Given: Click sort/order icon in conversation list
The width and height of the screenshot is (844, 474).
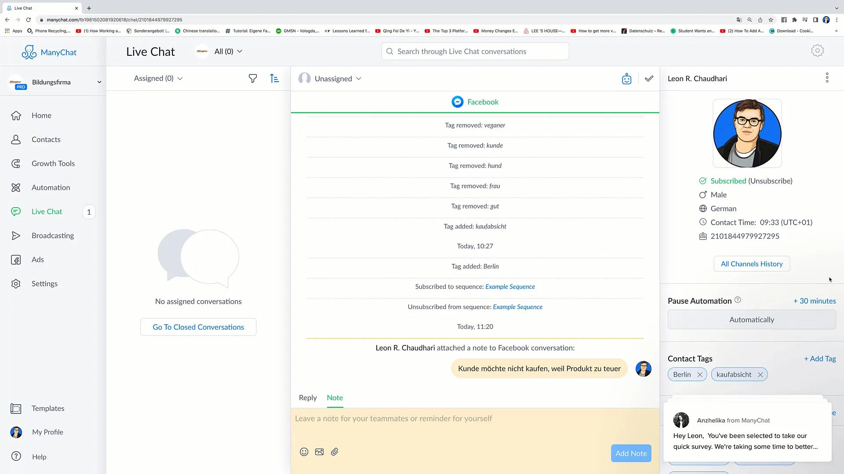Looking at the screenshot, I should coord(275,78).
